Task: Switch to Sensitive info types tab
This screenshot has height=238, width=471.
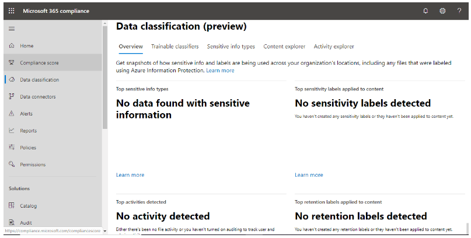Action: click(x=231, y=47)
